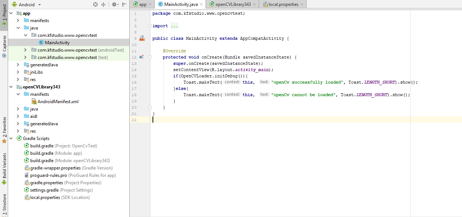Click the related XML file gutter icon
The width and height of the screenshot is (462, 217).
click(x=142, y=38)
